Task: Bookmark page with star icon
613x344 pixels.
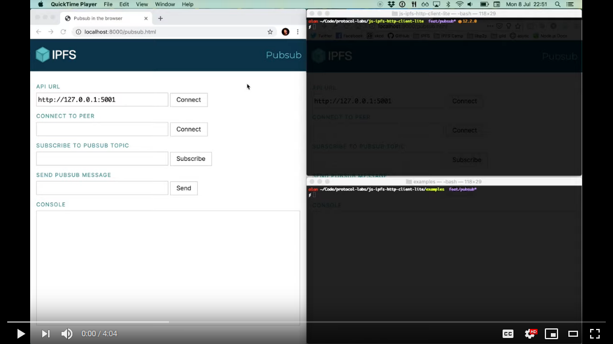Action: [270, 32]
